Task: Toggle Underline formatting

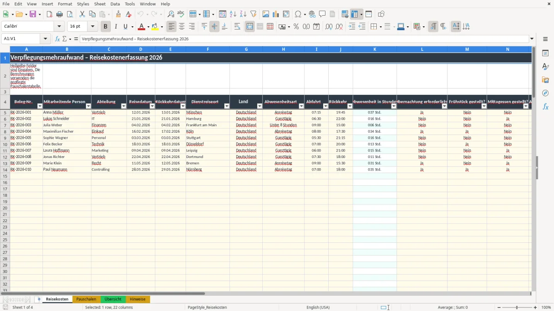Action: pyautogui.click(x=125, y=27)
